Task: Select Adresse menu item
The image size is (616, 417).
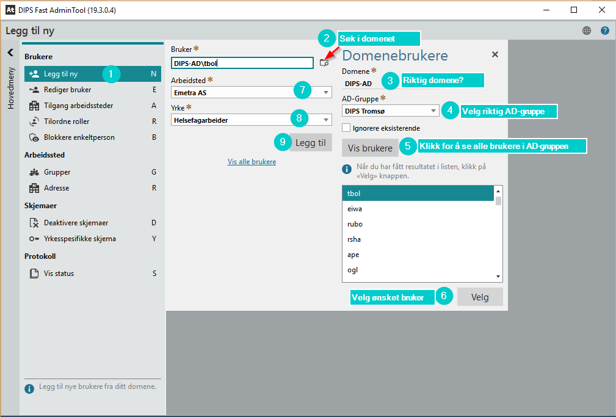Action: (93, 188)
